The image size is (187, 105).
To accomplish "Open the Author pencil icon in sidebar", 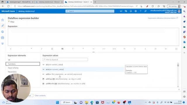I will coord(3,26).
